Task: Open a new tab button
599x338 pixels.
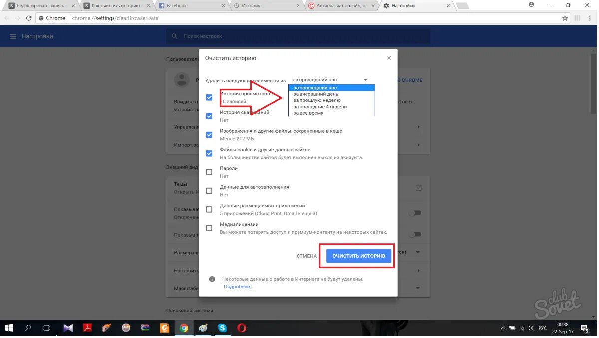Action: (x=462, y=6)
